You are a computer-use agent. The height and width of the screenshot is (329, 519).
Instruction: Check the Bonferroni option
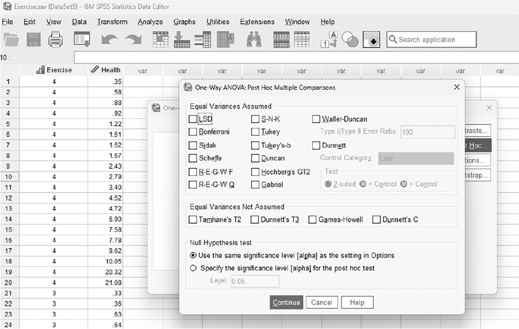pos(193,132)
